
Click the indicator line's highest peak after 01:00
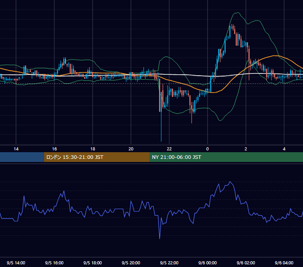(x=230, y=182)
